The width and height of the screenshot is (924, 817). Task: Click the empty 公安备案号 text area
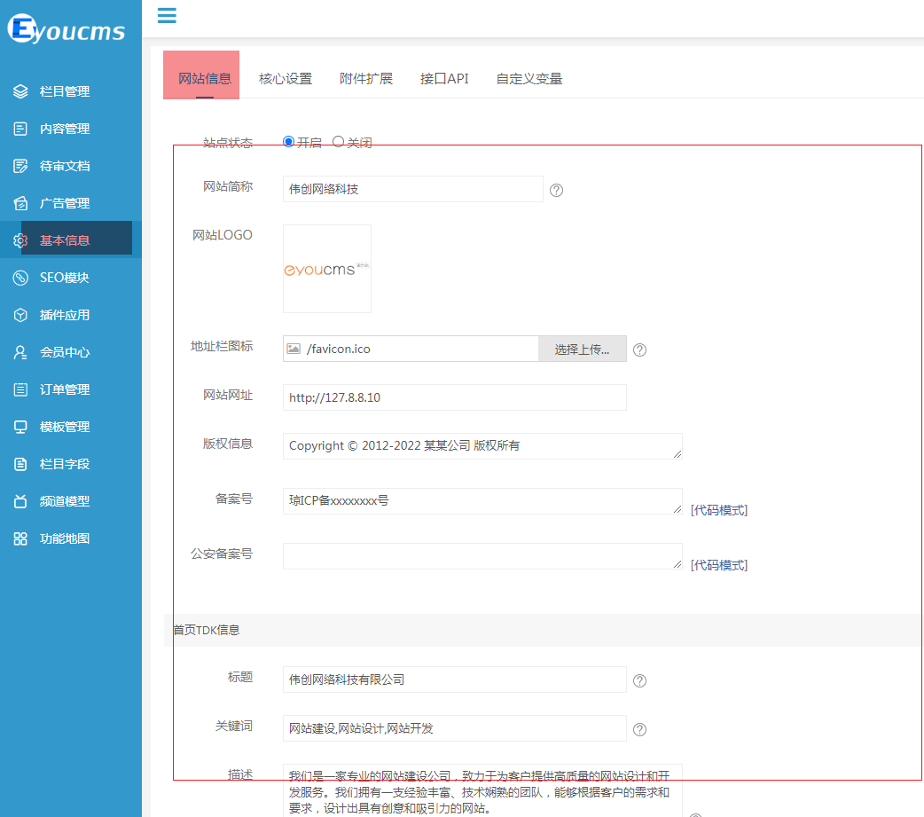point(482,556)
